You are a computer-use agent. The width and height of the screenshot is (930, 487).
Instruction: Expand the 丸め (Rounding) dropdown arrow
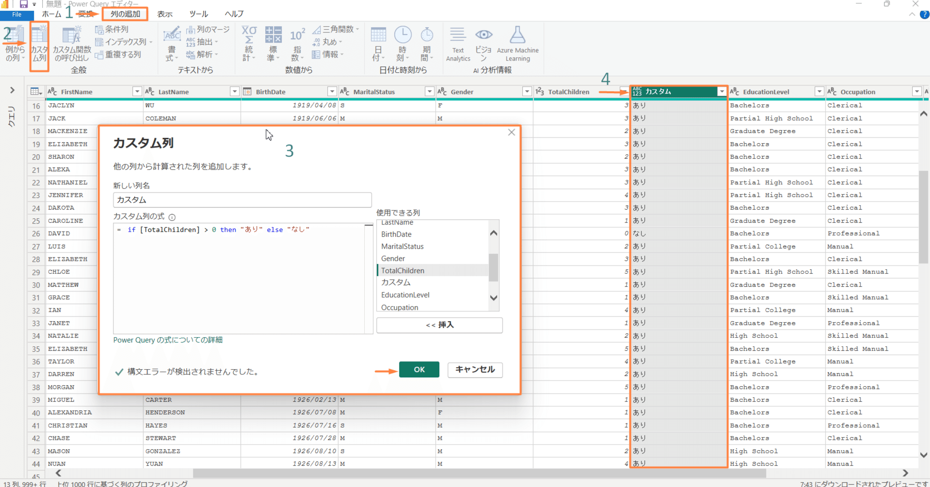pyautogui.click(x=341, y=42)
